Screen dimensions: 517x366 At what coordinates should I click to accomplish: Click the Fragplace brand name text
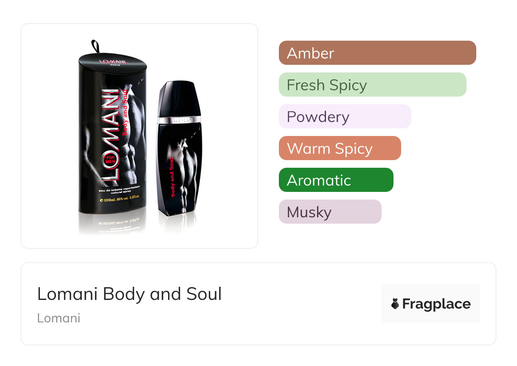click(x=436, y=304)
